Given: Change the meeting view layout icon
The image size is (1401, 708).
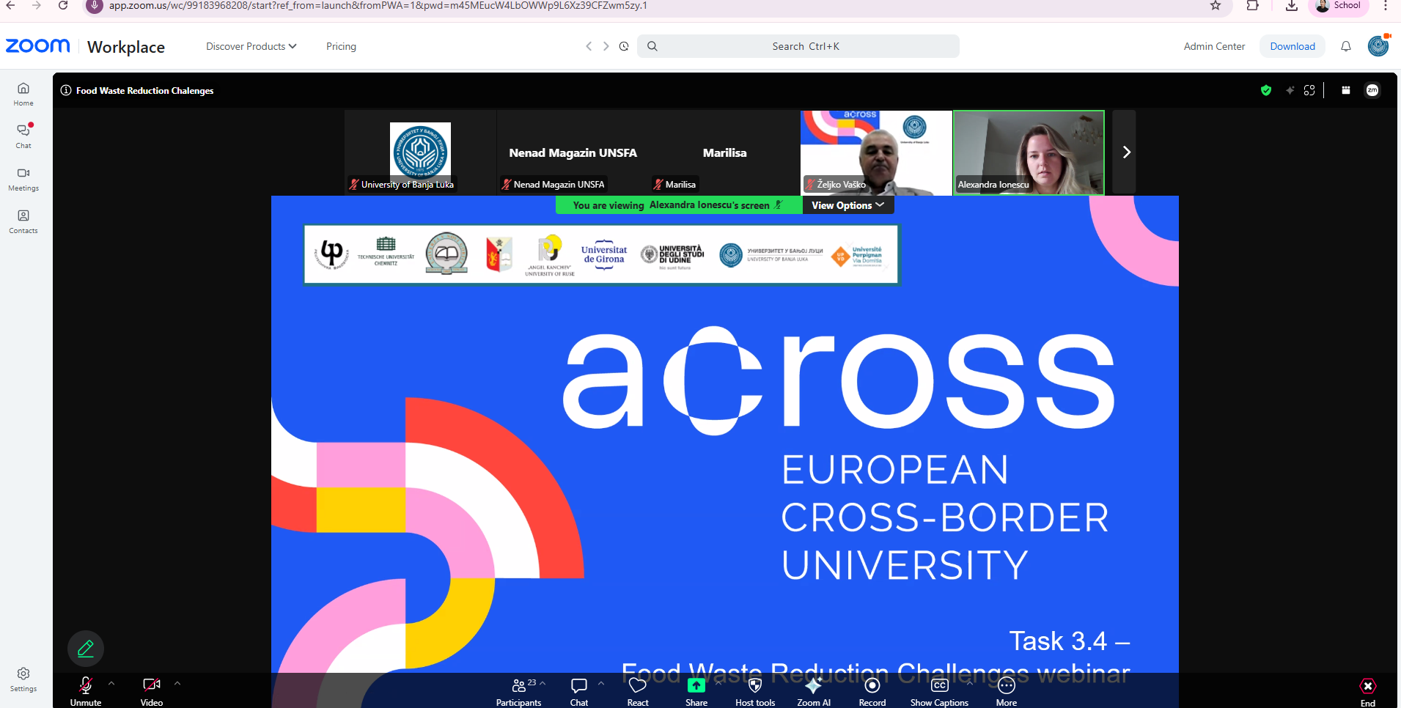Looking at the screenshot, I should (x=1346, y=90).
